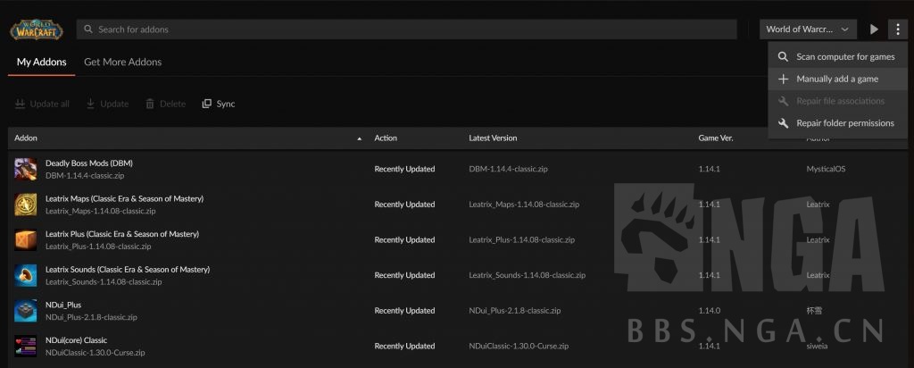Close the three-dot more options menu

[896, 29]
